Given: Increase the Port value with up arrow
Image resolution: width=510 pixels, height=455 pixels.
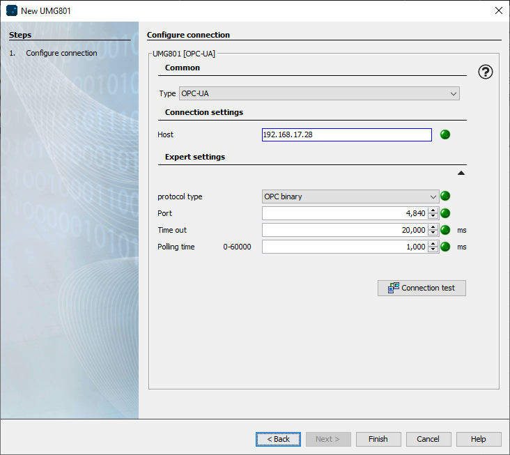Looking at the screenshot, I should coord(433,210).
